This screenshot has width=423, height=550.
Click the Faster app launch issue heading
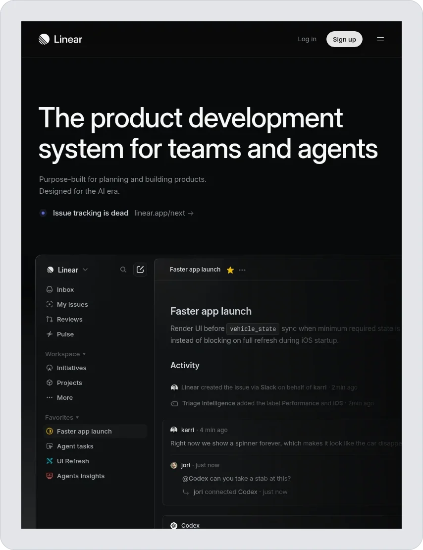[x=211, y=311]
